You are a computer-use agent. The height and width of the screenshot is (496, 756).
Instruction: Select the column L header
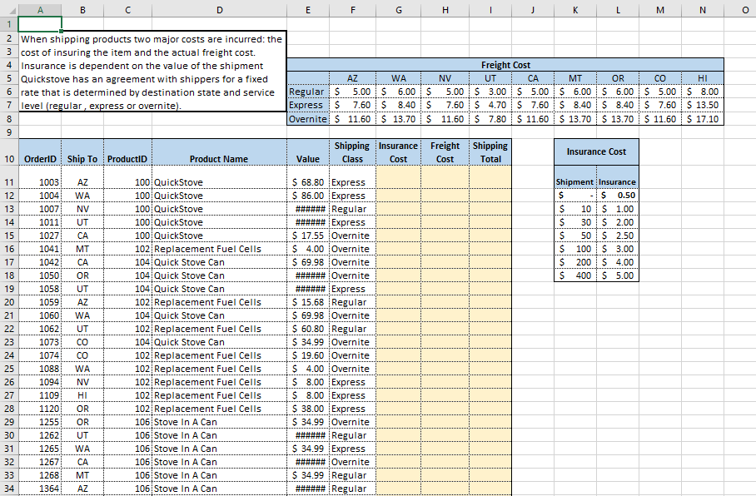click(617, 8)
